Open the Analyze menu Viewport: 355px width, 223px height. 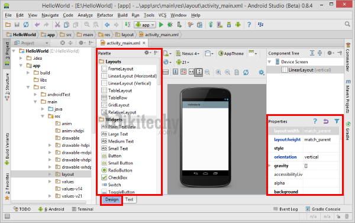click(x=85, y=15)
